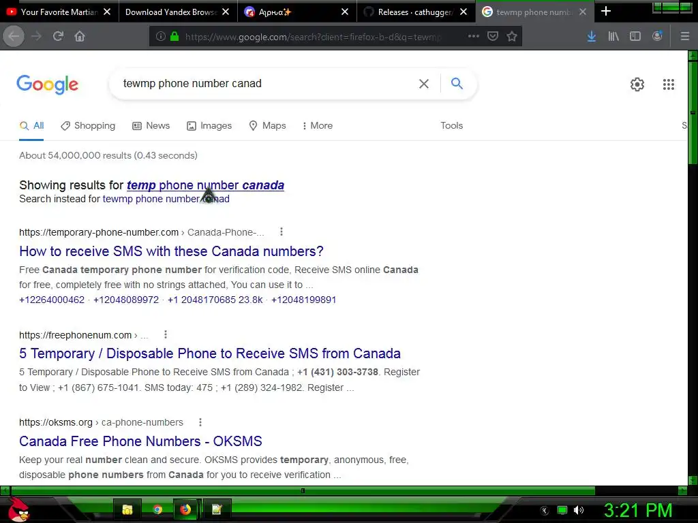Expand hidden tray icons arrow
Image resolution: width=698 pixels, height=523 pixels.
[x=545, y=511]
